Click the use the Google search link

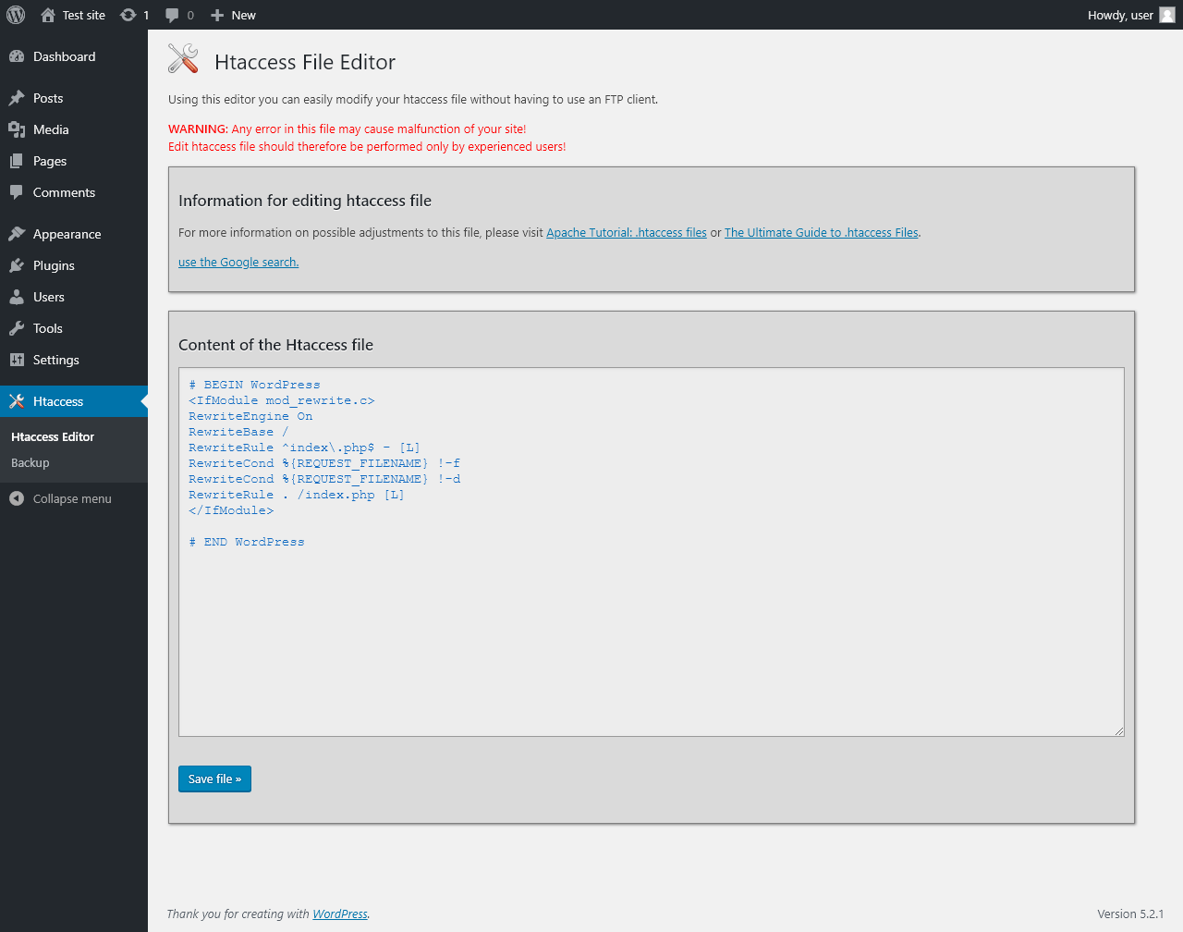coord(238,263)
